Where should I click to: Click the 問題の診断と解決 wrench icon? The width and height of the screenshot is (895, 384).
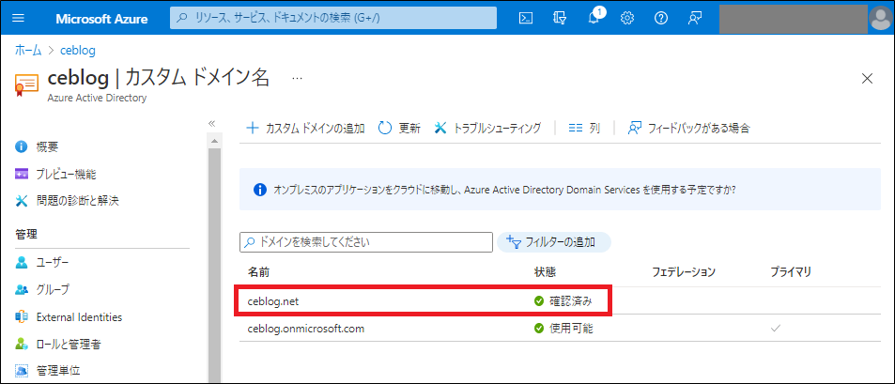click(x=22, y=200)
